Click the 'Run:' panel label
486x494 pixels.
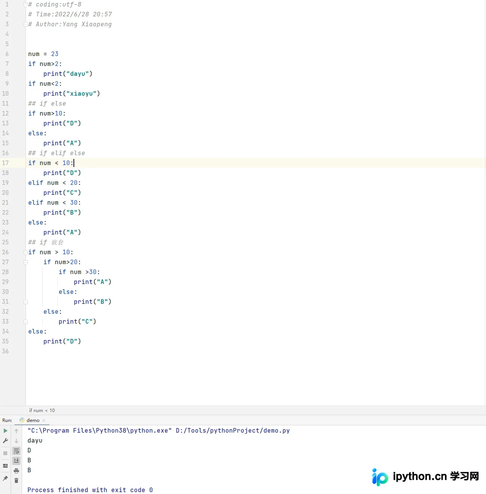point(7,420)
